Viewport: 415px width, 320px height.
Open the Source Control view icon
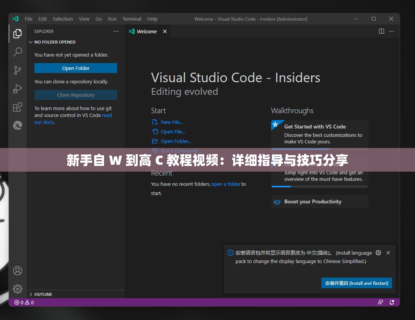click(x=18, y=70)
